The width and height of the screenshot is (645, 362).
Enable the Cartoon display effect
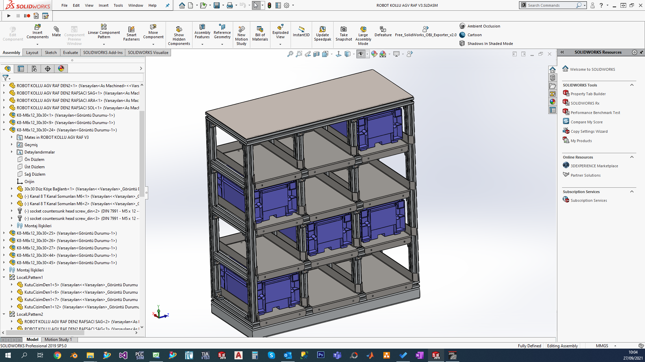coord(474,35)
